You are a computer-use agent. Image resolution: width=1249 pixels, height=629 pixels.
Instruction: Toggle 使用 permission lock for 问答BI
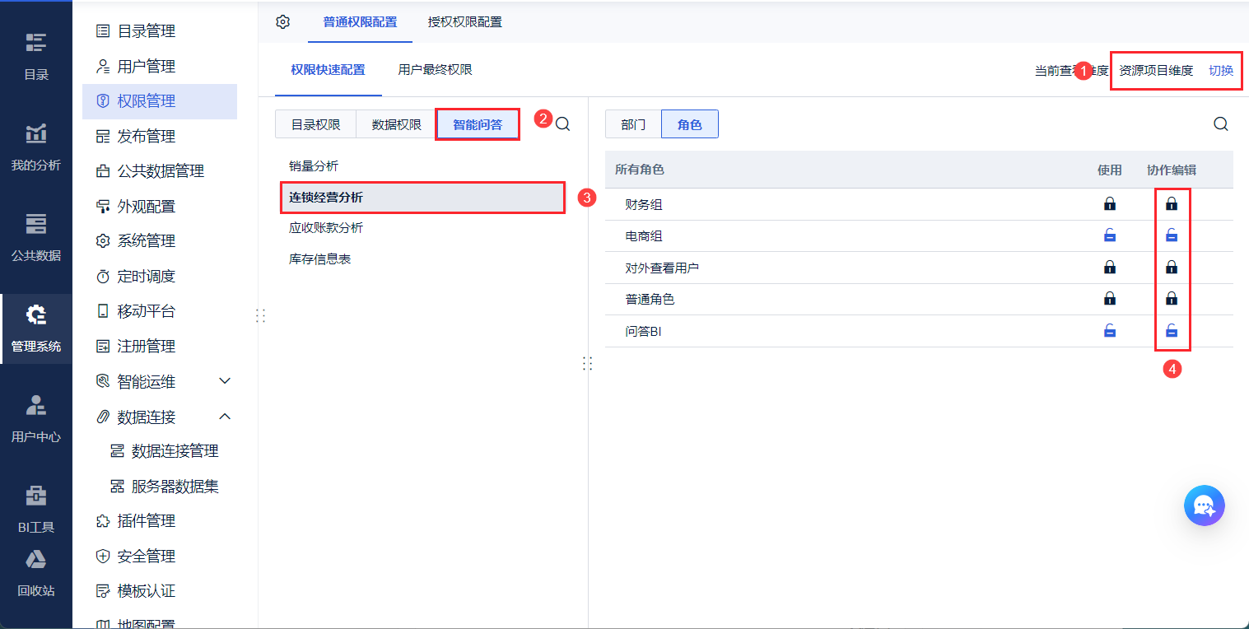[x=1110, y=332]
